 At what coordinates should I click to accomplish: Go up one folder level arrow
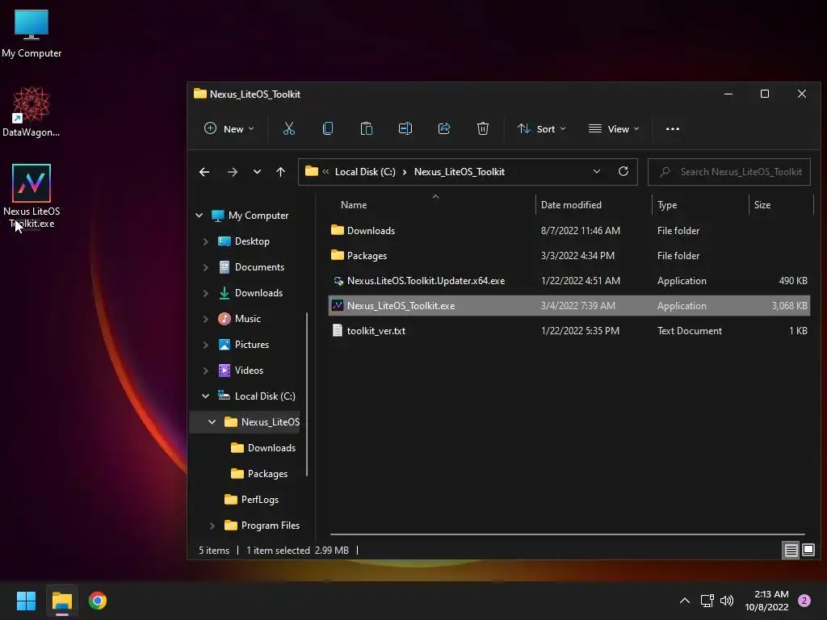click(x=280, y=172)
